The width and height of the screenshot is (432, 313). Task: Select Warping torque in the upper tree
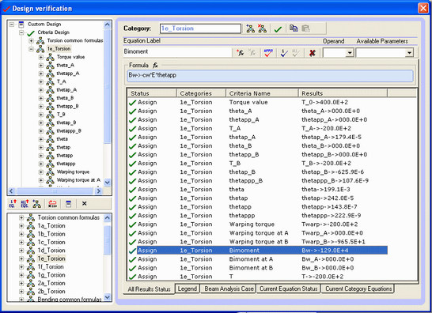point(73,172)
